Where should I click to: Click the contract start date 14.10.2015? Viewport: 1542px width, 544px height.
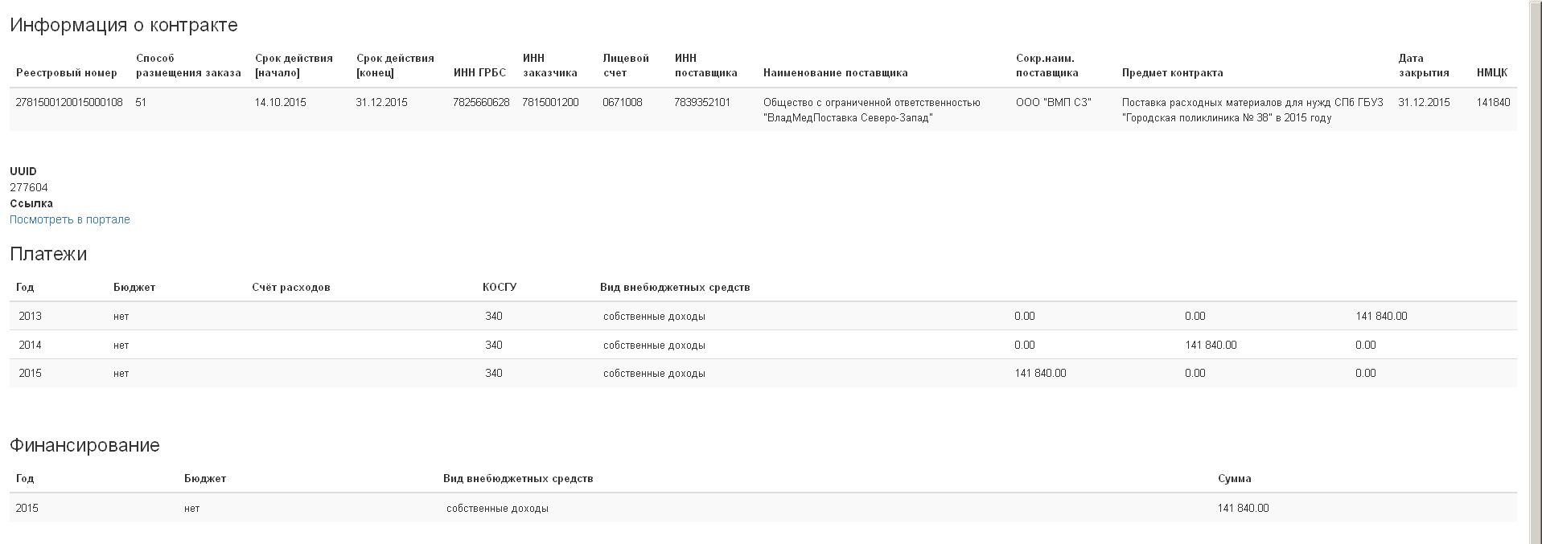[280, 103]
